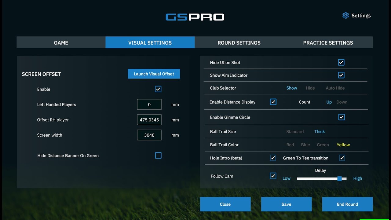The height and width of the screenshot is (220, 391).
Task: Click the GSPRO logo
Action: point(195,17)
